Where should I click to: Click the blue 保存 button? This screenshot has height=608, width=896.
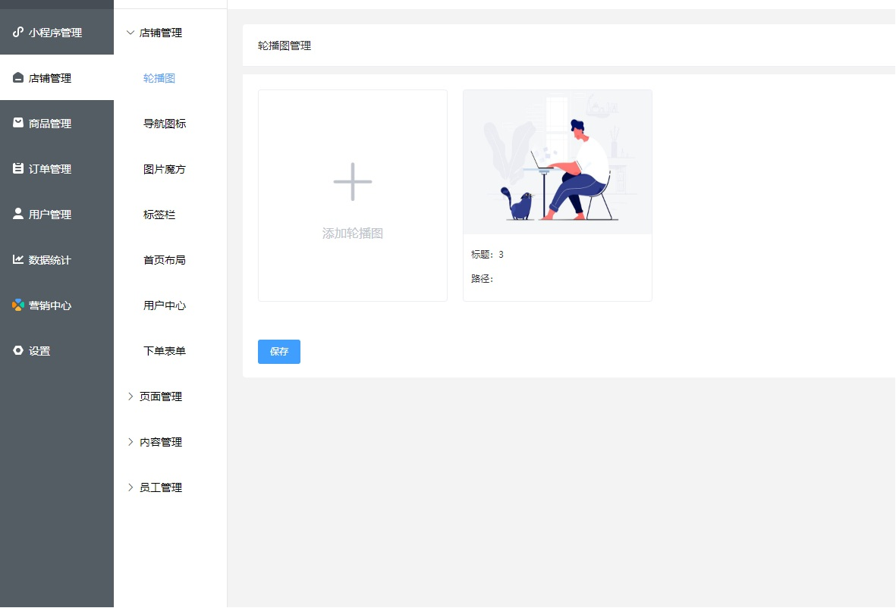(x=279, y=352)
